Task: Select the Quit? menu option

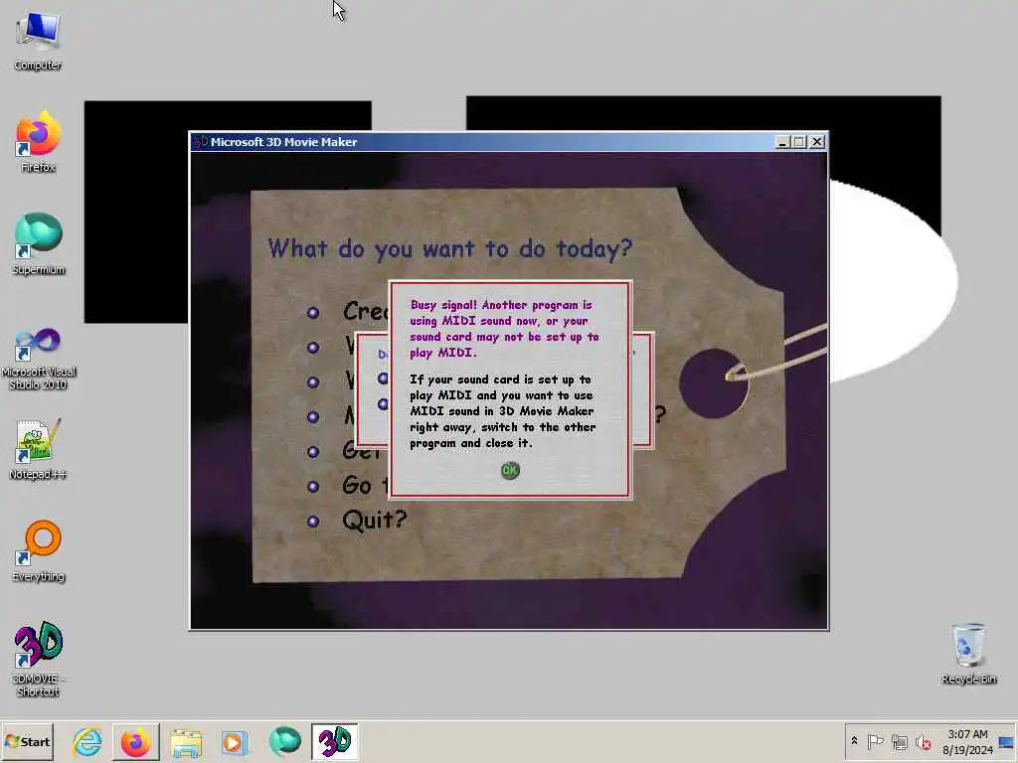Action: coord(375,520)
